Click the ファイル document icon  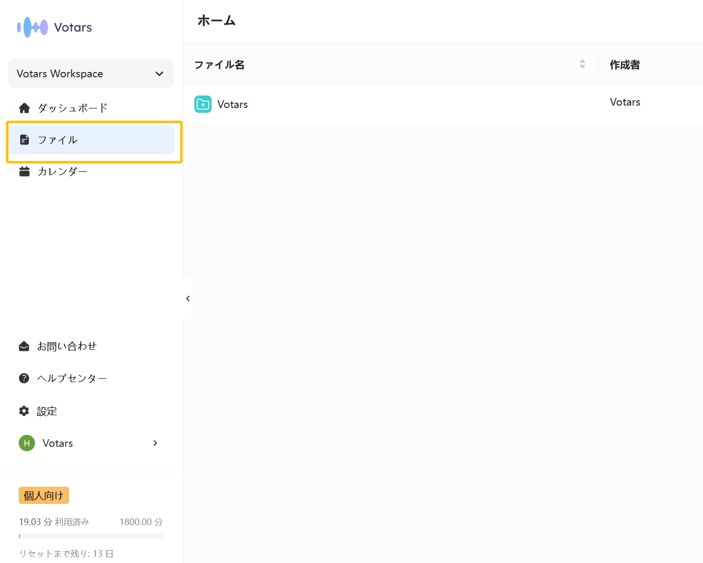point(24,140)
